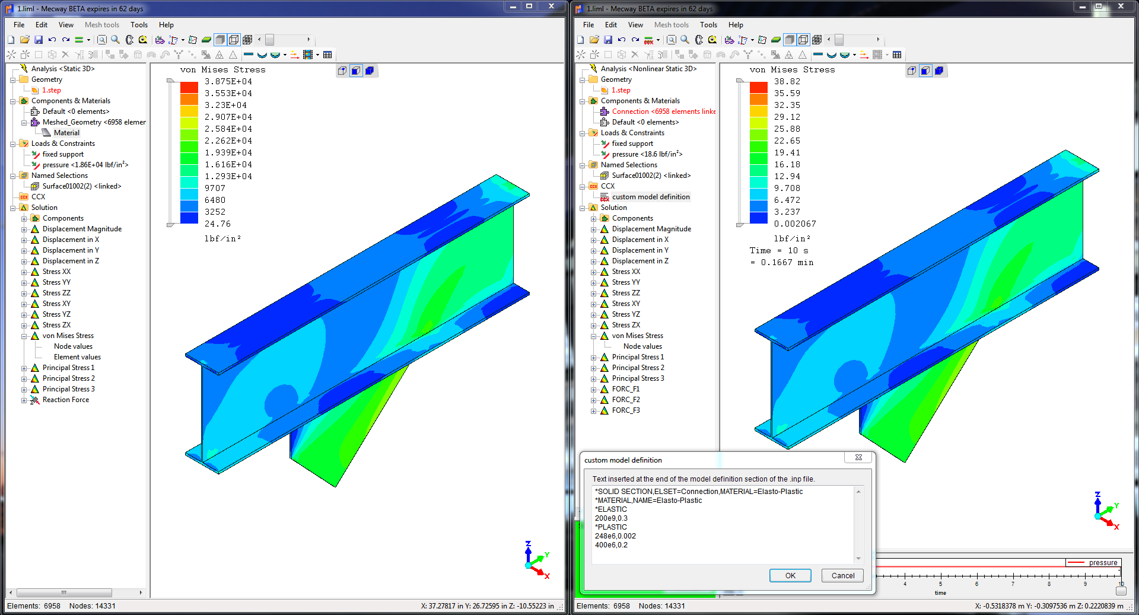Screen dimensions: 1139x615
Task: Click Fit to window icon in right window
Action: (672, 40)
